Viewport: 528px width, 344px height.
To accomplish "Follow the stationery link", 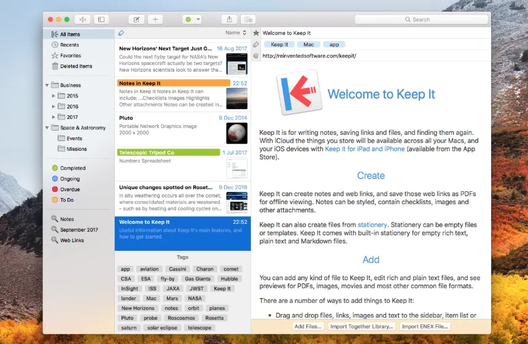I will (x=372, y=224).
